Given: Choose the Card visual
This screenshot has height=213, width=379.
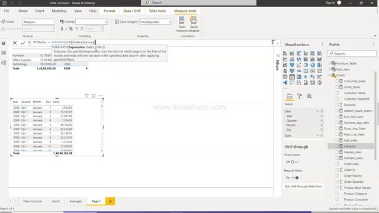Looking at the screenshot, I should [306, 71].
